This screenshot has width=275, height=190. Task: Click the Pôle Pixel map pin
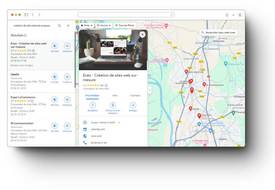click(x=199, y=116)
